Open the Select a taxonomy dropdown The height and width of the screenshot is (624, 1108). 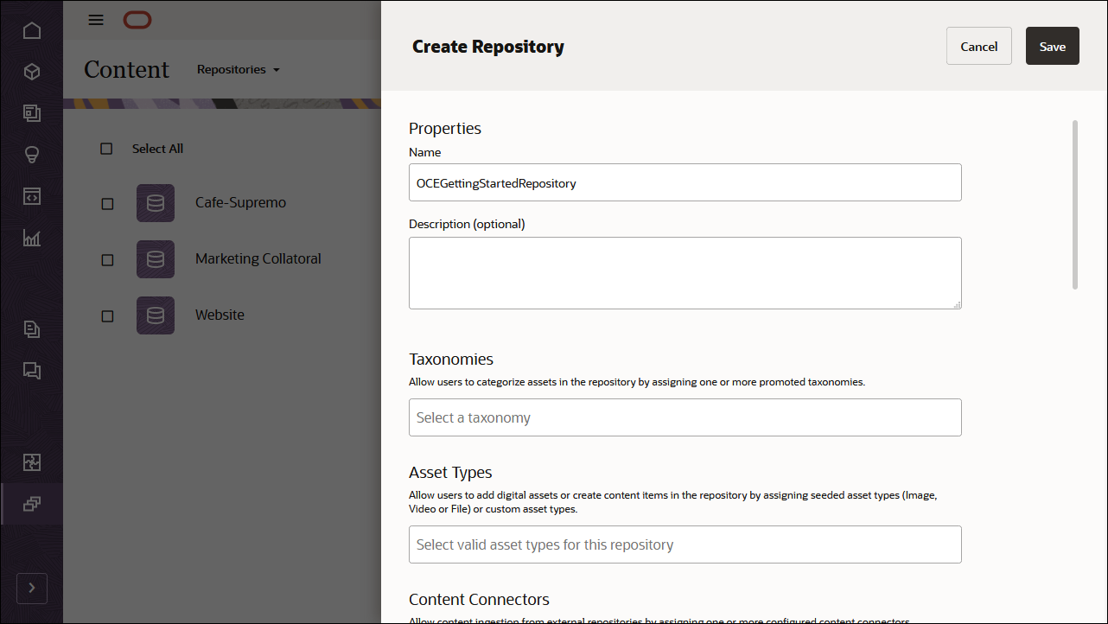point(685,417)
